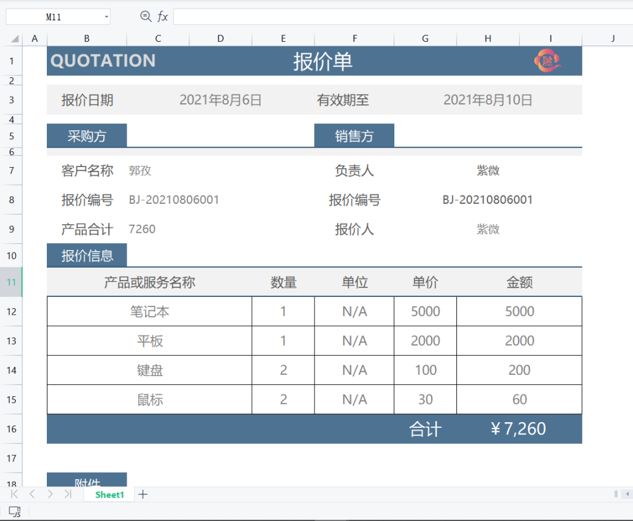633x521 pixels.
Task: Open the JS macro icon in the status bar
Action: (x=15, y=512)
